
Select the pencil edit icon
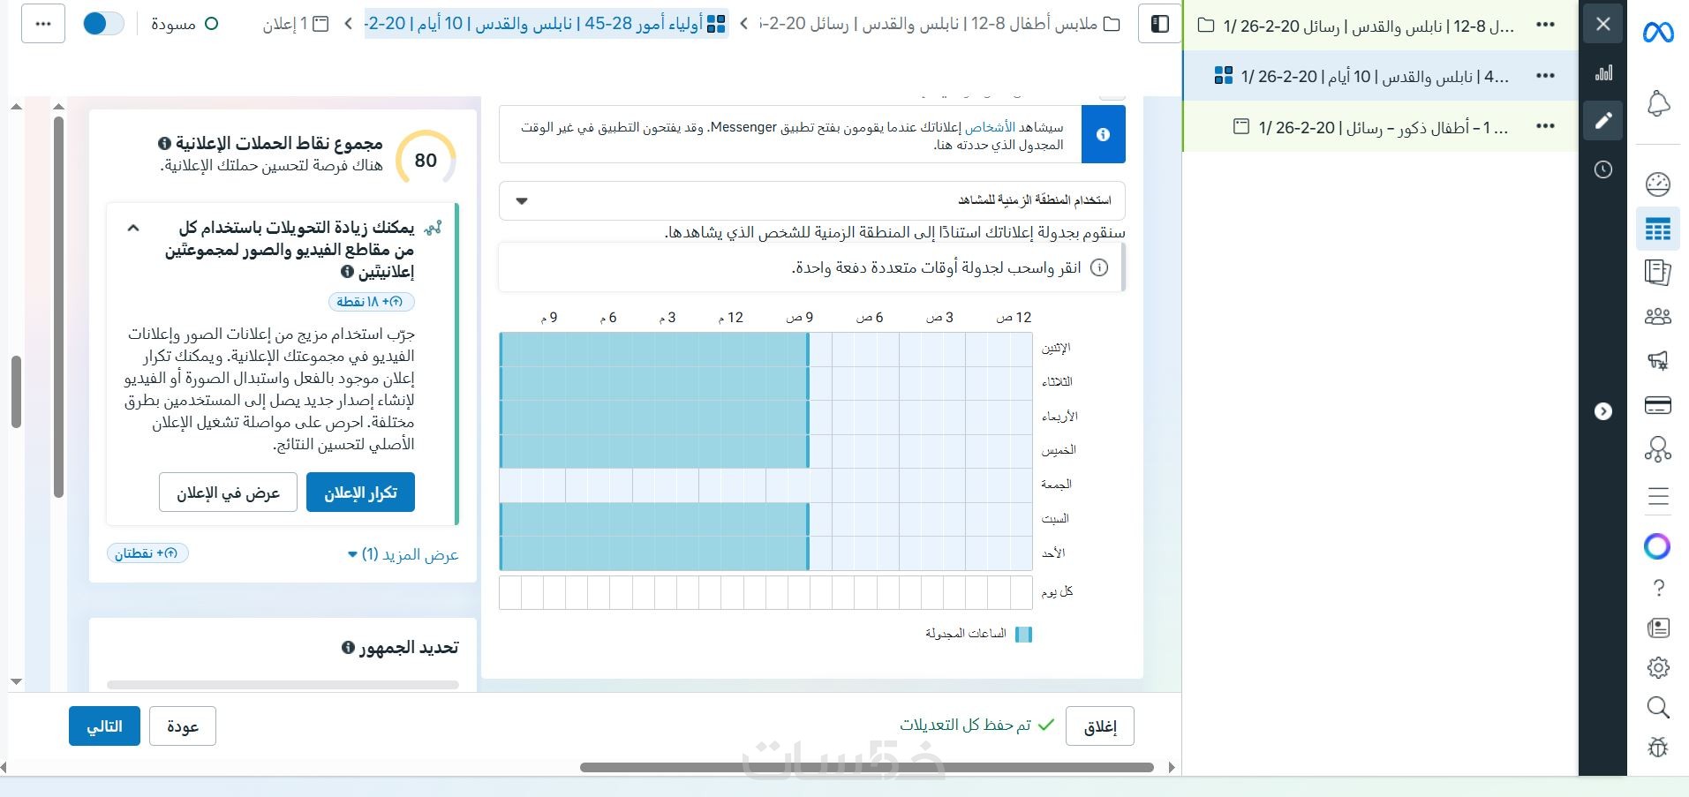pyautogui.click(x=1603, y=120)
